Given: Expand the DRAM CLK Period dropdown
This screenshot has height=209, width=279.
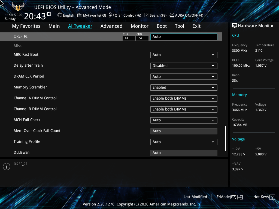Looking at the screenshot, I should coord(184,76).
